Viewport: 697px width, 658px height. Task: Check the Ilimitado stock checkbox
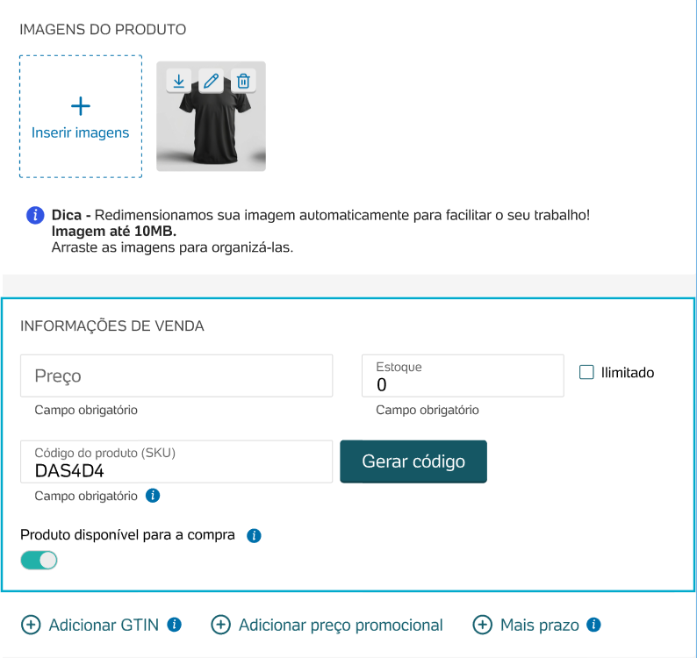pos(586,372)
